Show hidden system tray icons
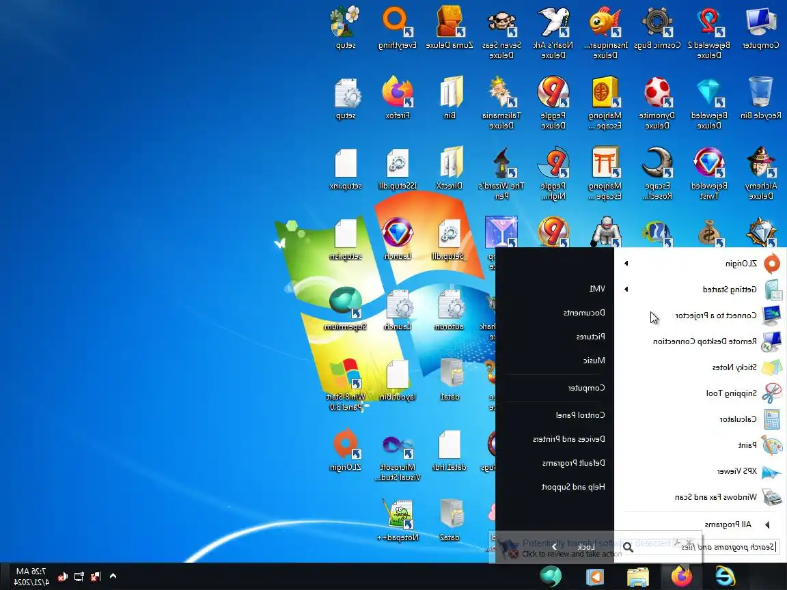Image resolution: width=787 pixels, height=590 pixels. point(113,576)
